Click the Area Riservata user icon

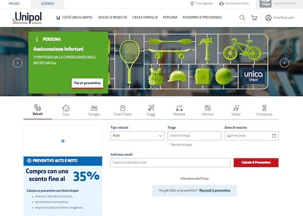(x=268, y=18)
